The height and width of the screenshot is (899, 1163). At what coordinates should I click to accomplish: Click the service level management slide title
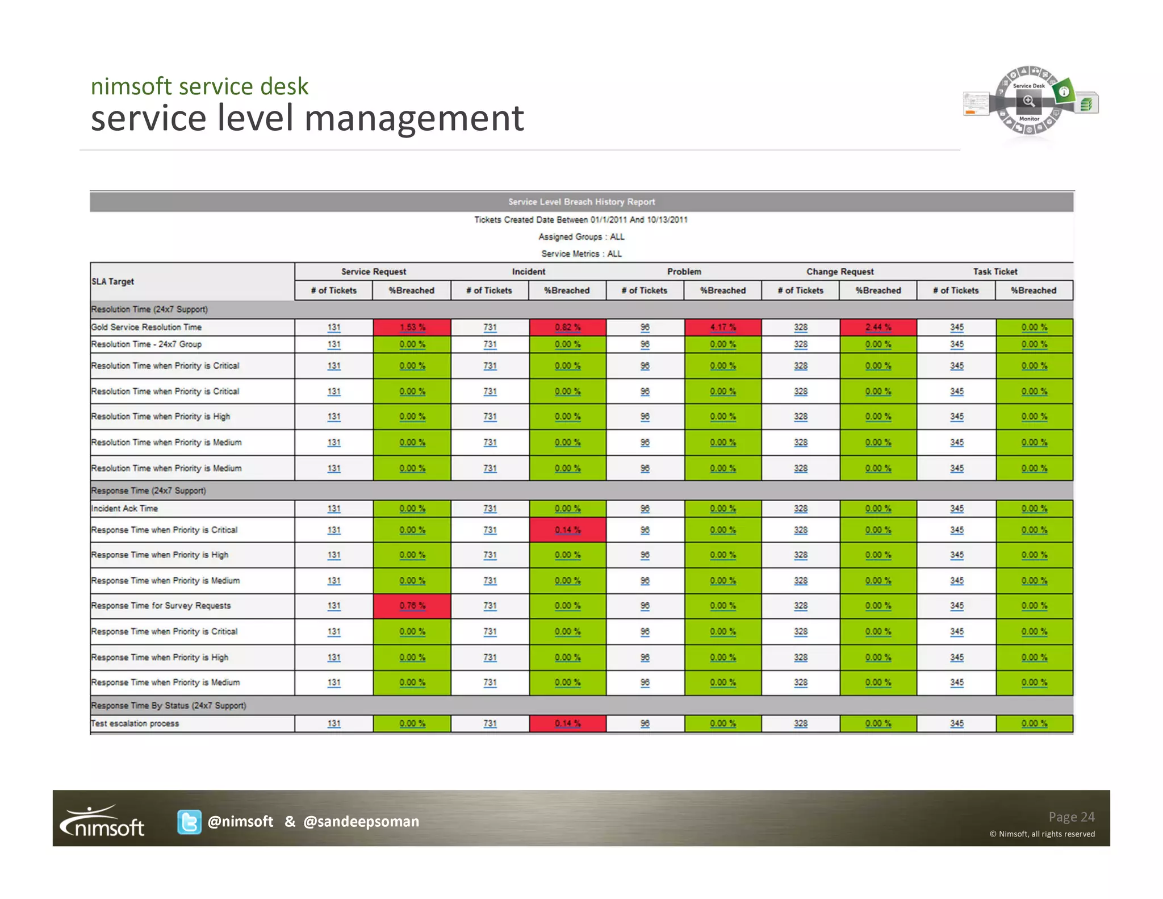tap(307, 118)
